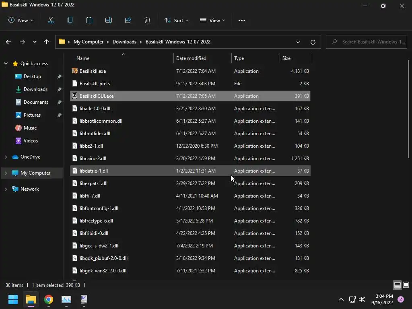Screen dimensions: 412x309
Task: Go forward with the right arrow
Action: [23, 42]
